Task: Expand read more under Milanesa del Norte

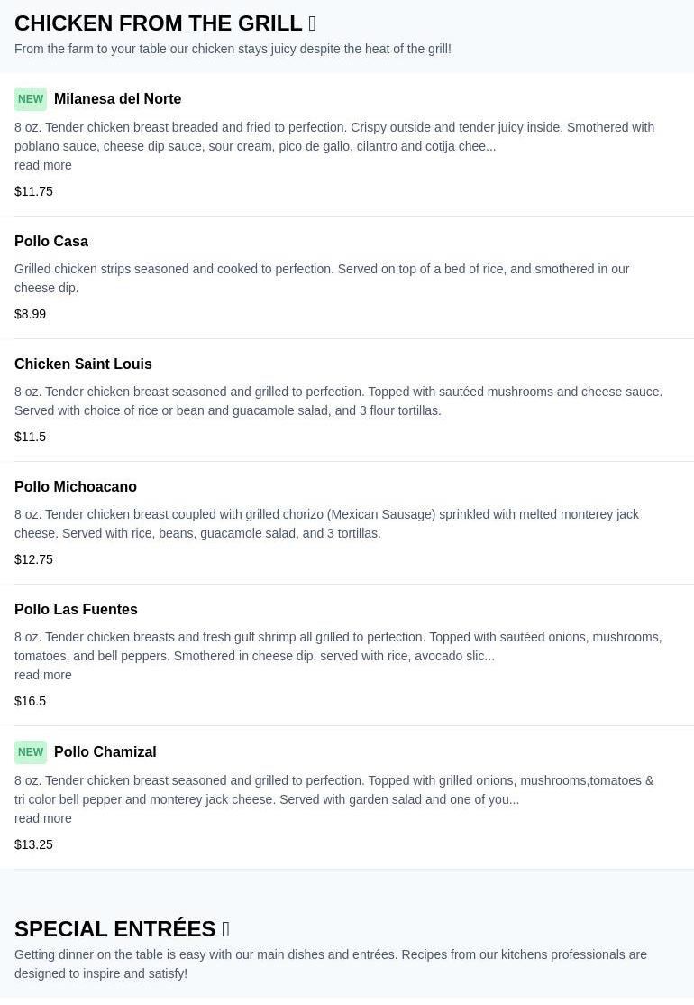Action: click(43, 165)
